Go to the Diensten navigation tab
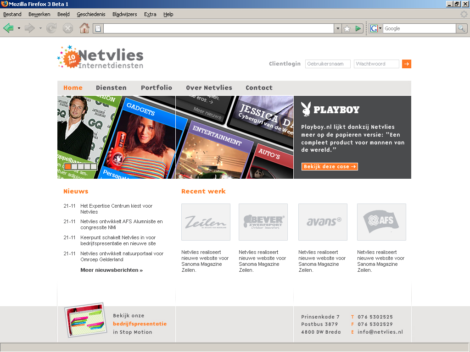Viewport: 470px width, 352px height. 111,88
